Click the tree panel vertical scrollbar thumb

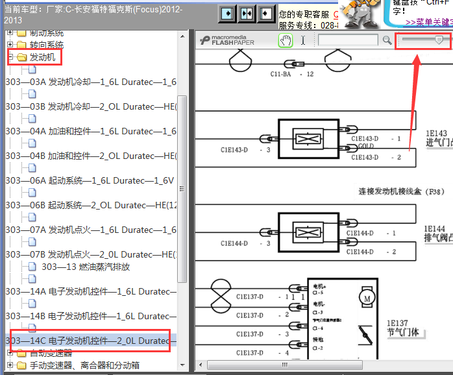coord(182,189)
